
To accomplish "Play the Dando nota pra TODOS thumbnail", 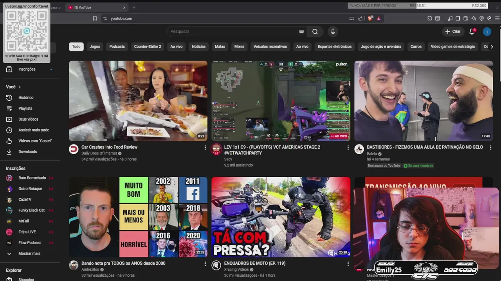I will 138,217.
